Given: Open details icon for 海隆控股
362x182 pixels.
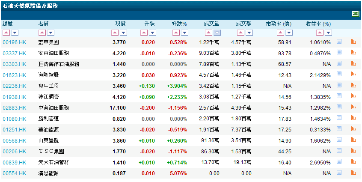Looking at the screenshot, I should (x=339, y=74).
